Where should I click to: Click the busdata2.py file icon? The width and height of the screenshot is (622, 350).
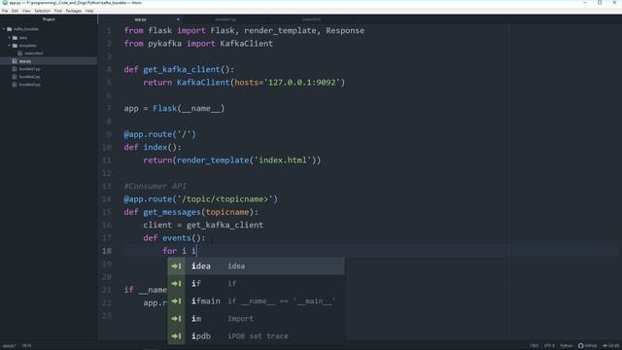[x=15, y=77]
